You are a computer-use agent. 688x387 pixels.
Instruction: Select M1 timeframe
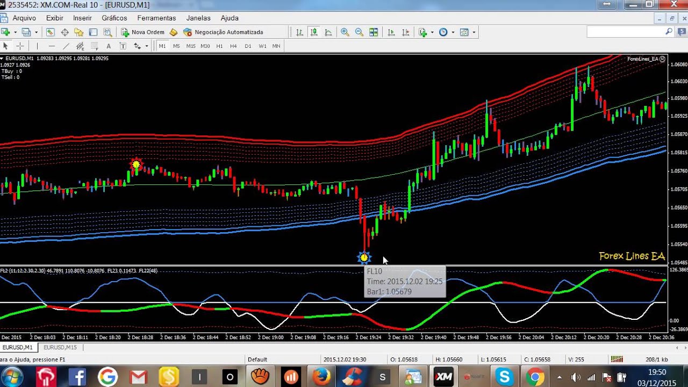162,46
